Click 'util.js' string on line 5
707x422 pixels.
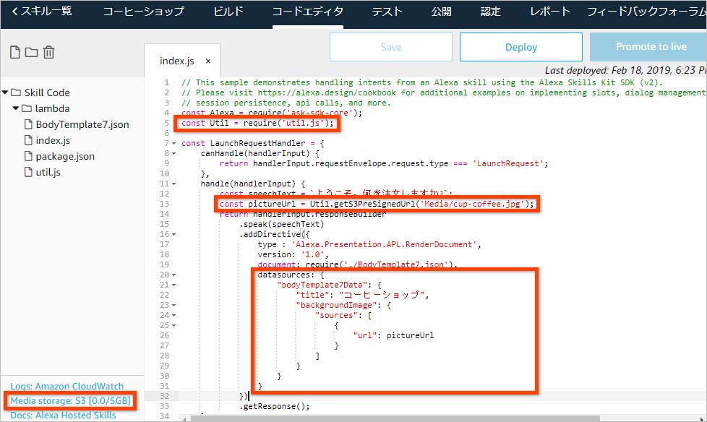coord(303,123)
